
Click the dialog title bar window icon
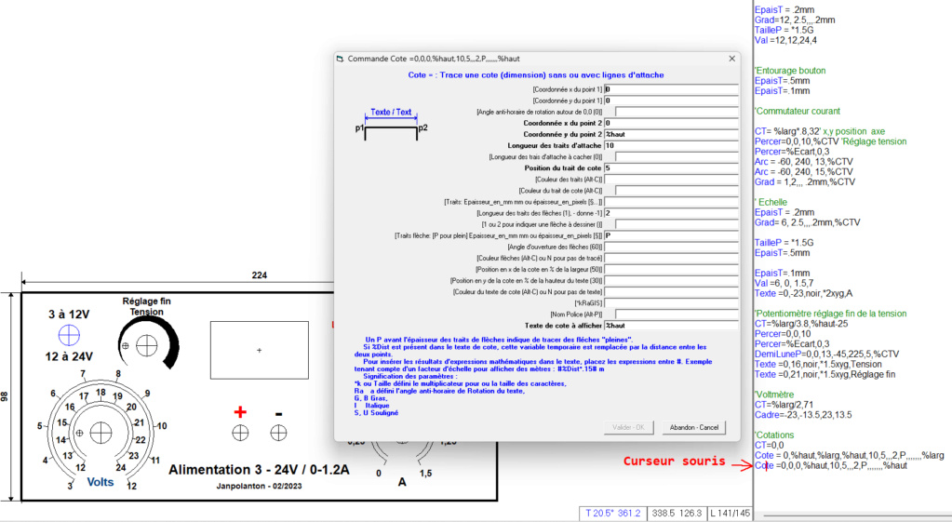pyautogui.click(x=340, y=59)
